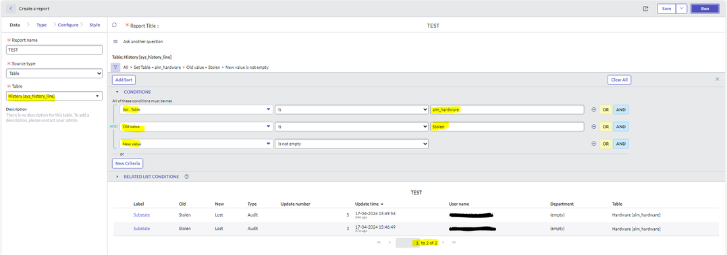The width and height of the screenshot is (727, 255).
Task: Click the Label column header
Action: coord(138,204)
